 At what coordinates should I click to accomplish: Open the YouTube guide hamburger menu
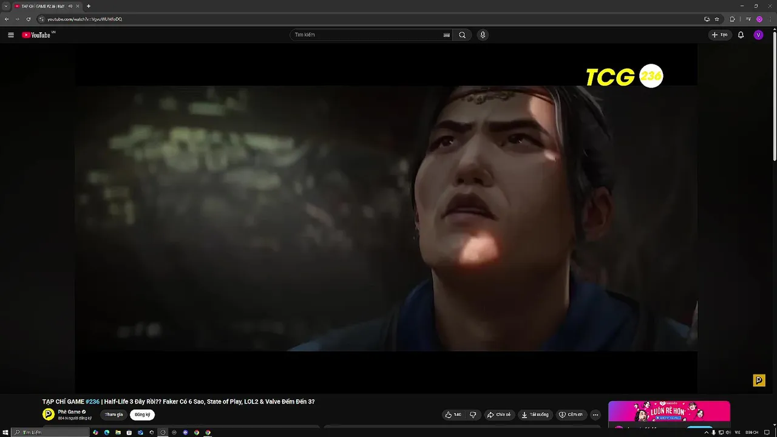[x=11, y=35]
